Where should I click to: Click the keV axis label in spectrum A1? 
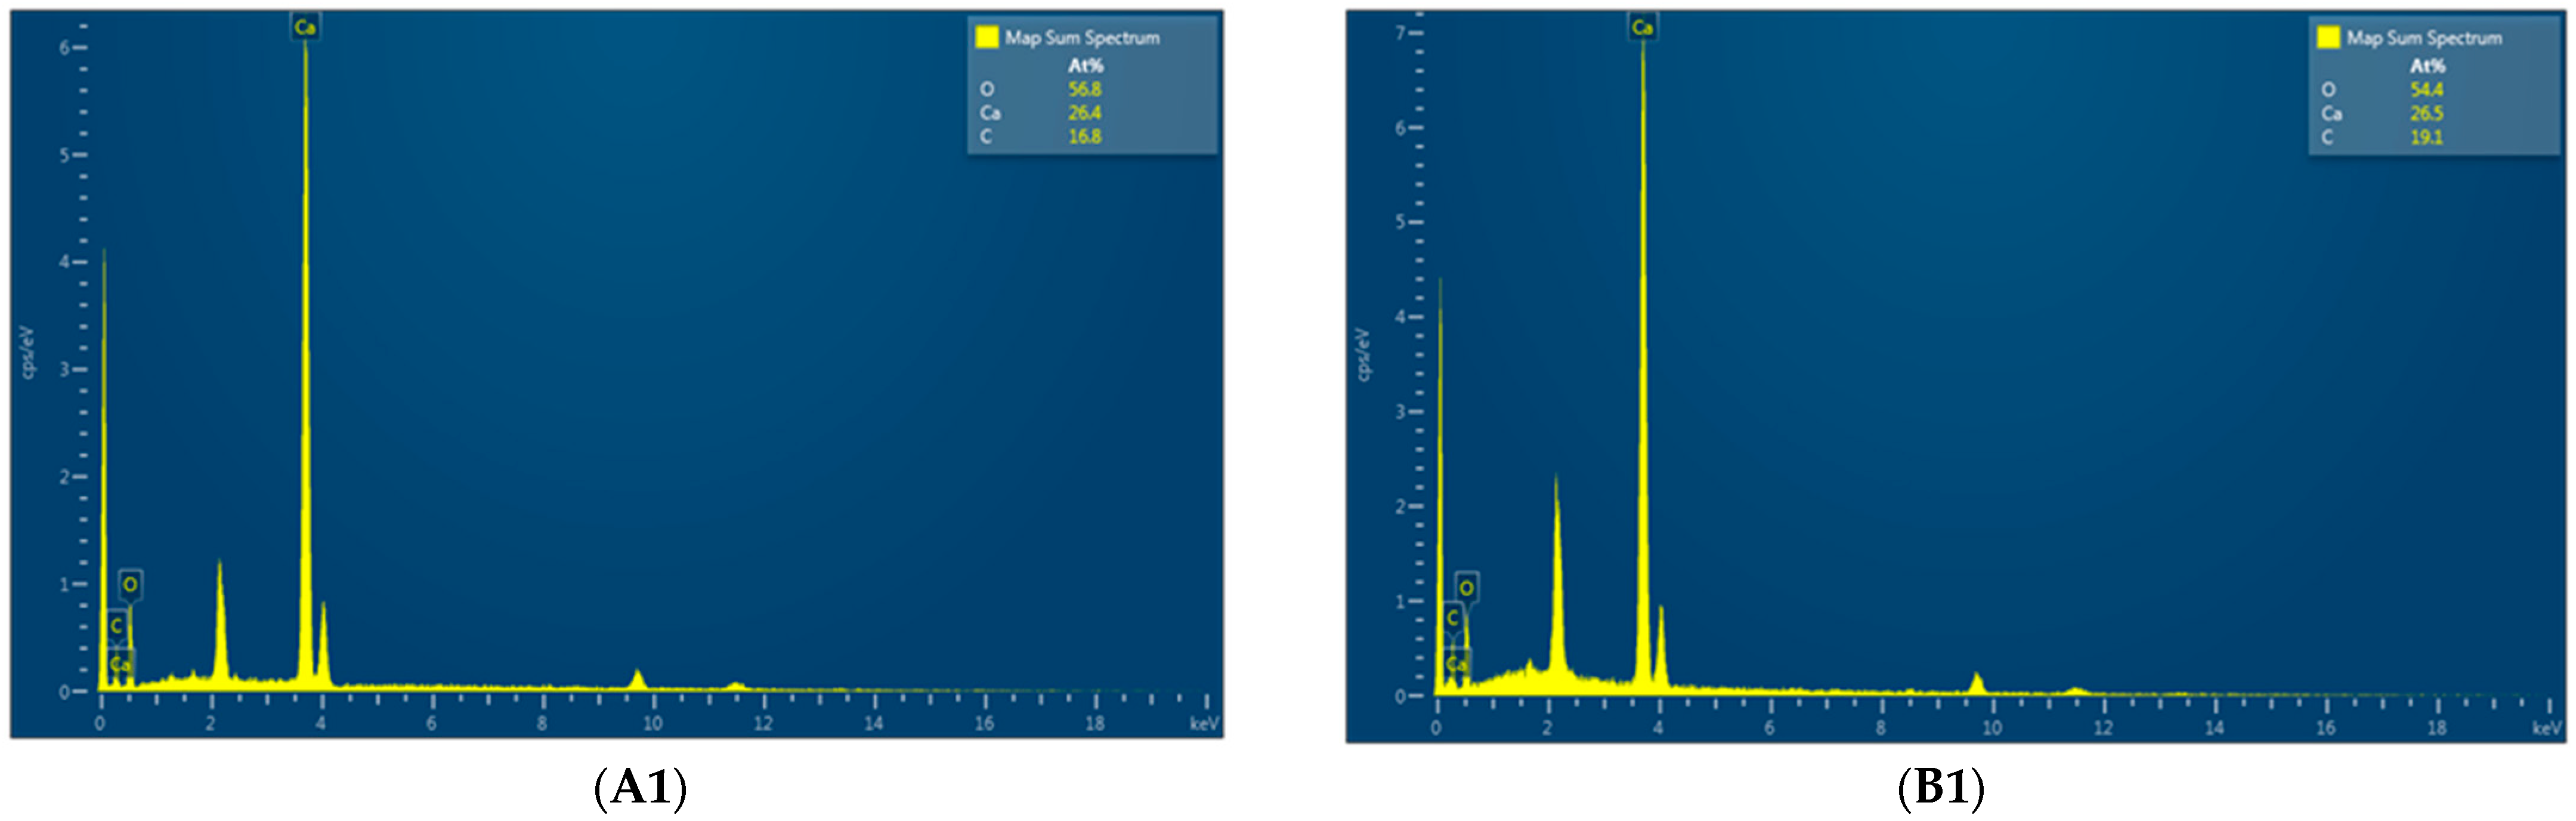1204,723
